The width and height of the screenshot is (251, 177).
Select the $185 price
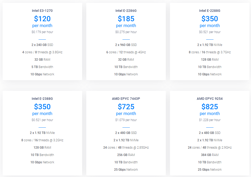point(126,19)
